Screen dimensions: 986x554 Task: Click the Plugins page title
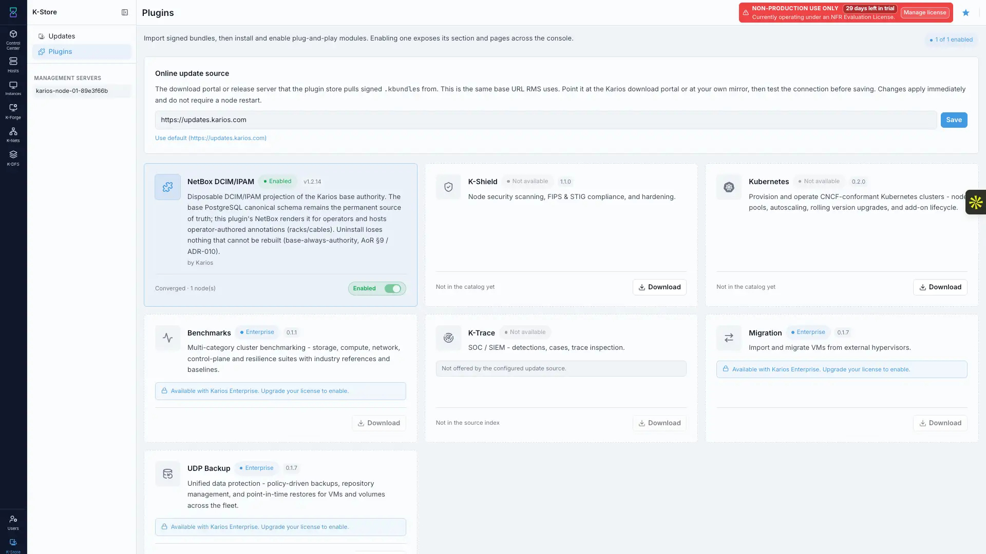tap(158, 13)
